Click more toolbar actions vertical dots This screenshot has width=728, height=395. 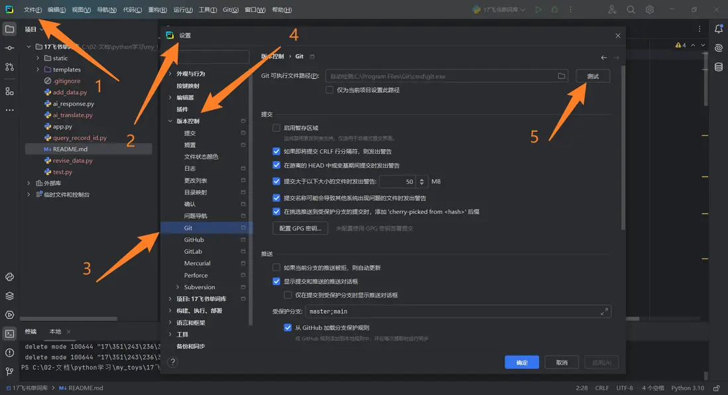[x=571, y=9]
